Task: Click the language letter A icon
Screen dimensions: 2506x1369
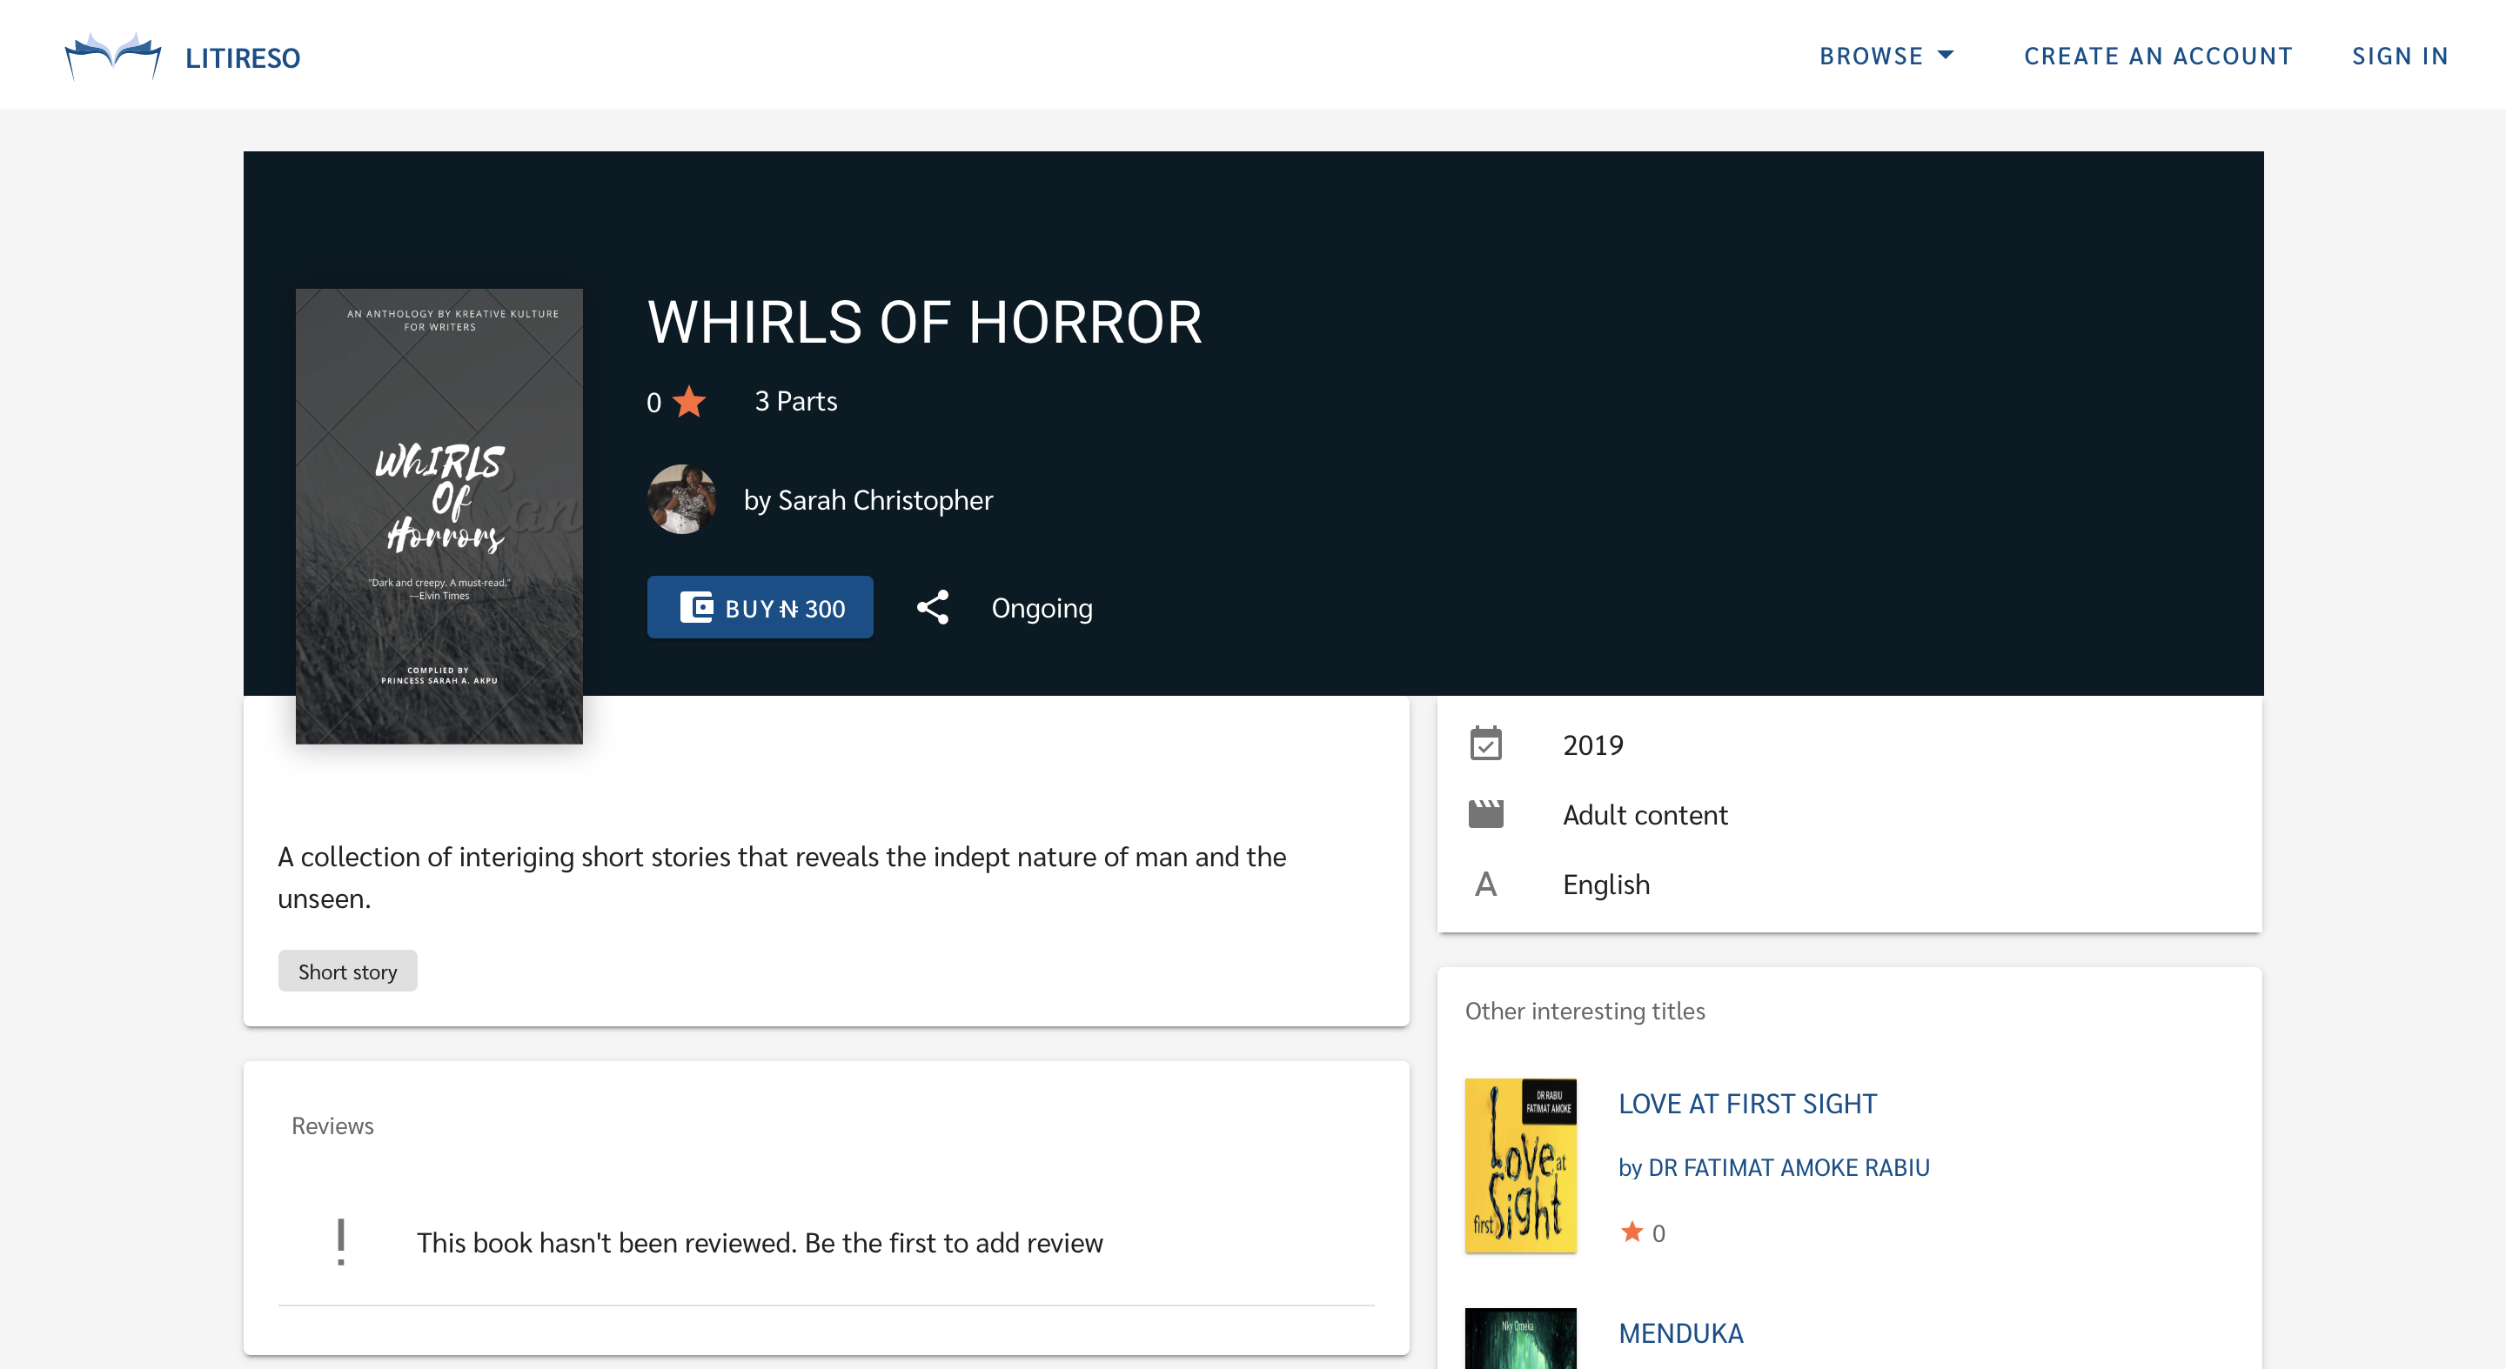Action: click(x=1484, y=885)
